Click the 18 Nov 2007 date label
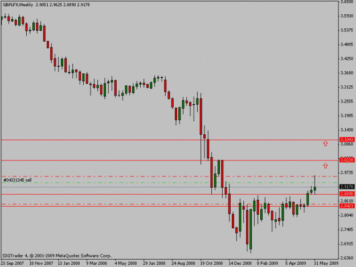The width and height of the screenshot is (356, 267). tap(41, 263)
